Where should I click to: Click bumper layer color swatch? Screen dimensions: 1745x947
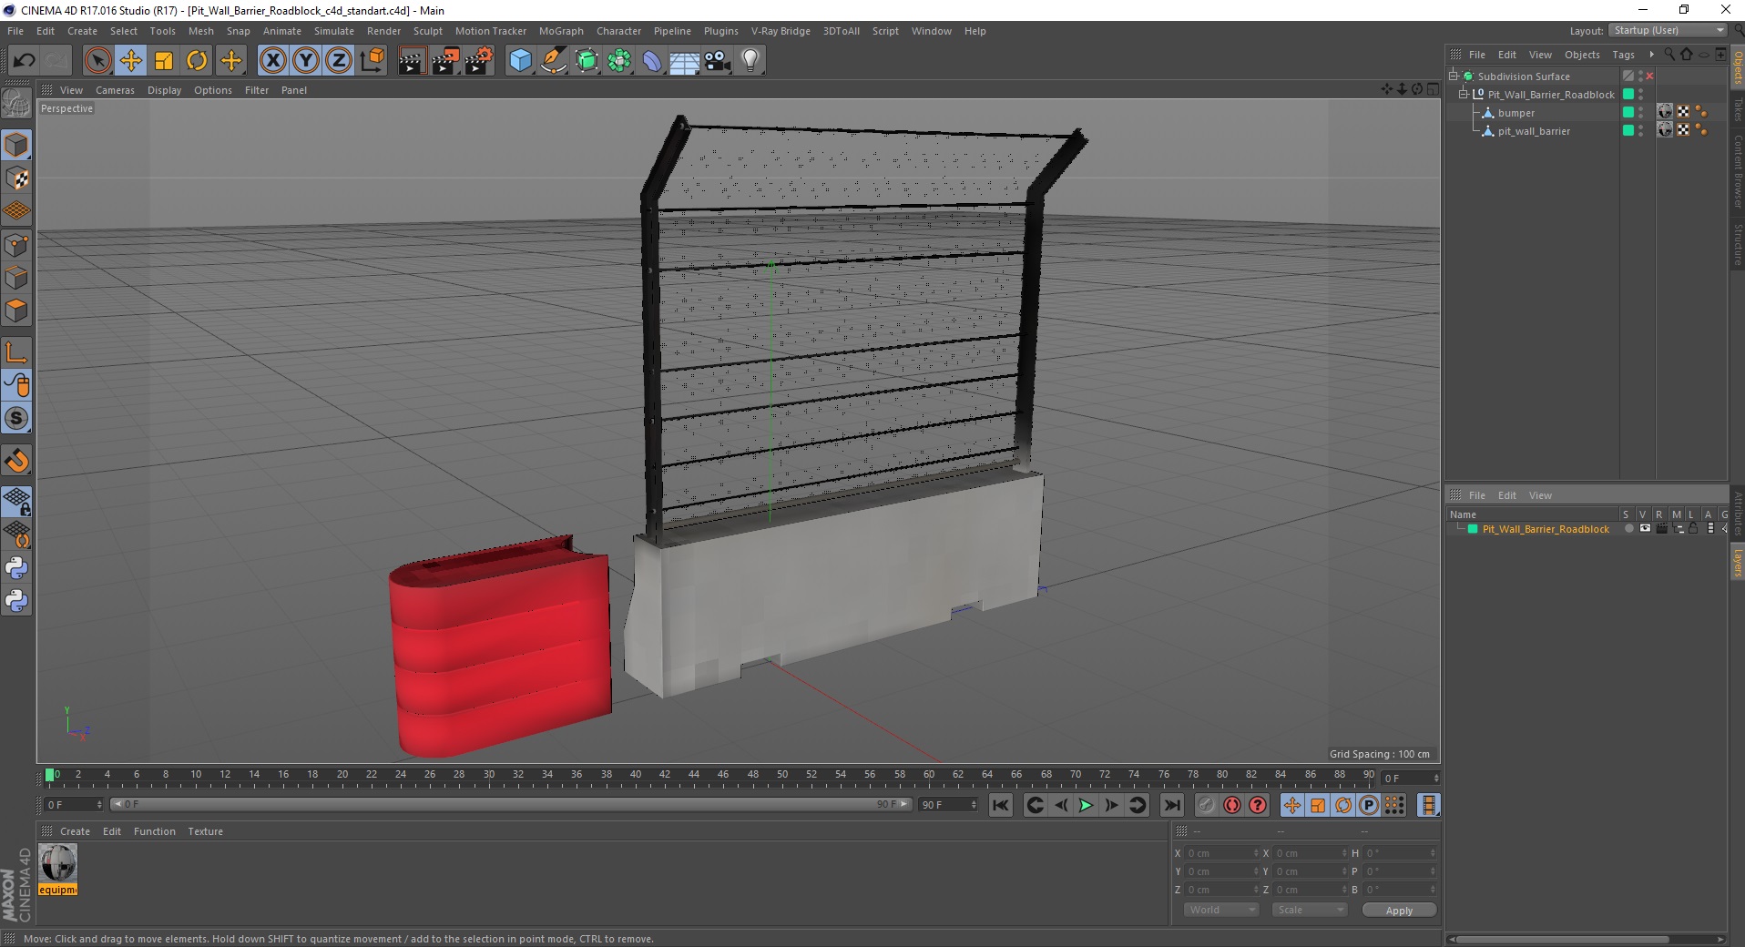pyautogui.click(x=1628, y=113)
